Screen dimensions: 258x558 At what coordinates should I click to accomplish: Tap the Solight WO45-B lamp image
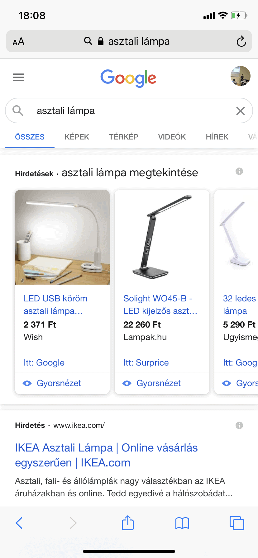tap(162, 237)
